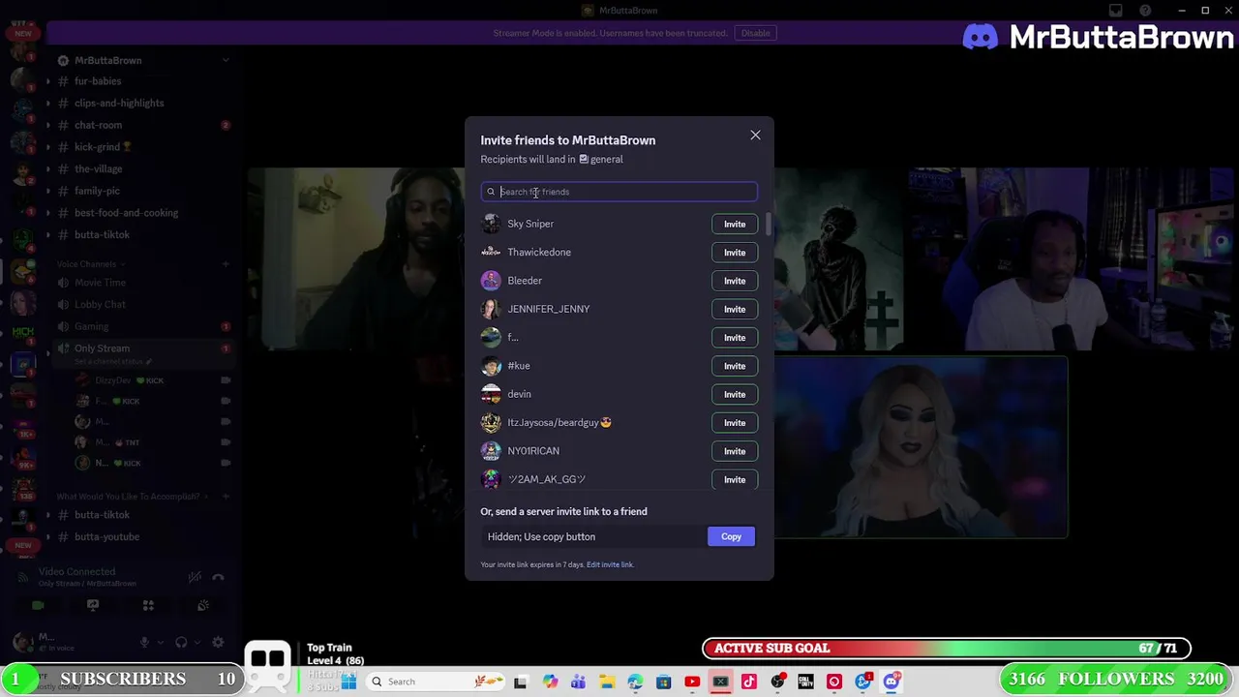Click Thawickedone's avatar in the list
1239x697 pixels.
pyautogui.click(x=491, y=252)
